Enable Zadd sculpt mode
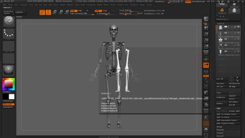The height and width of the screenshot is (138, 245). pos(98,11)
